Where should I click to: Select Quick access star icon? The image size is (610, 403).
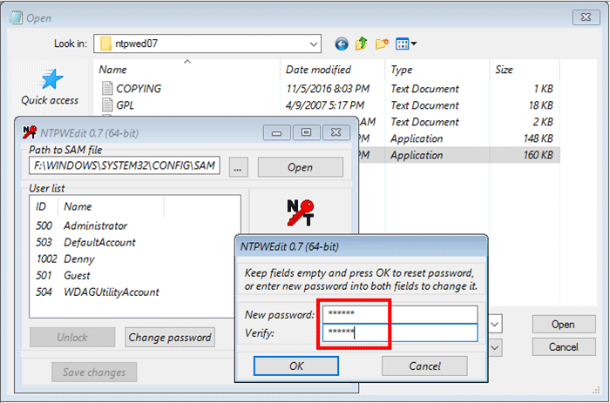(x=51, y=79)
